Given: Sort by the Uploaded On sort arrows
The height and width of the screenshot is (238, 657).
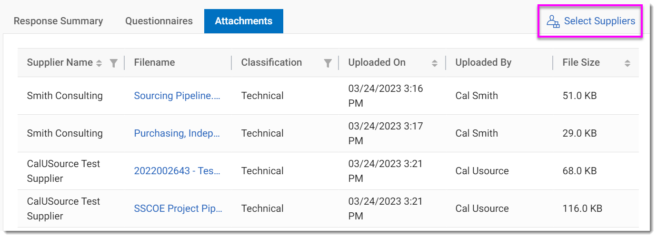Looking at the screenshot, I should 434,63.
